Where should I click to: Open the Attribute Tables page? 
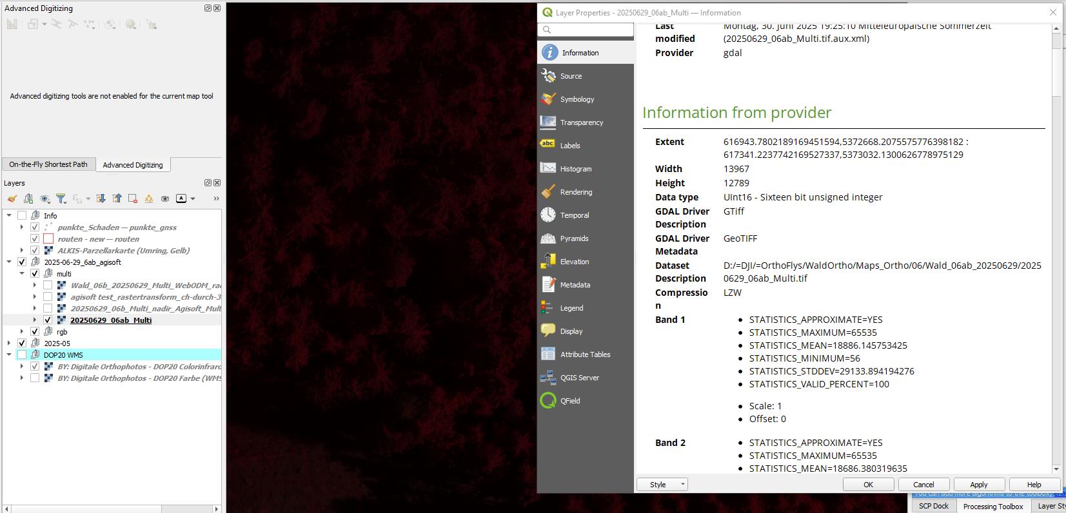click(585, 354)
